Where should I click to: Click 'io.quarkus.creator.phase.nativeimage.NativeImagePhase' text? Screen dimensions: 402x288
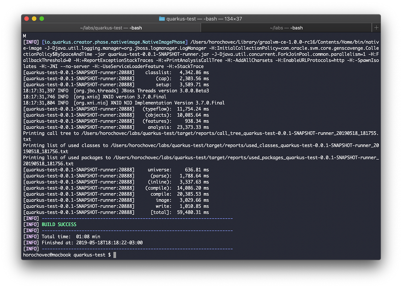pos(115,42)
